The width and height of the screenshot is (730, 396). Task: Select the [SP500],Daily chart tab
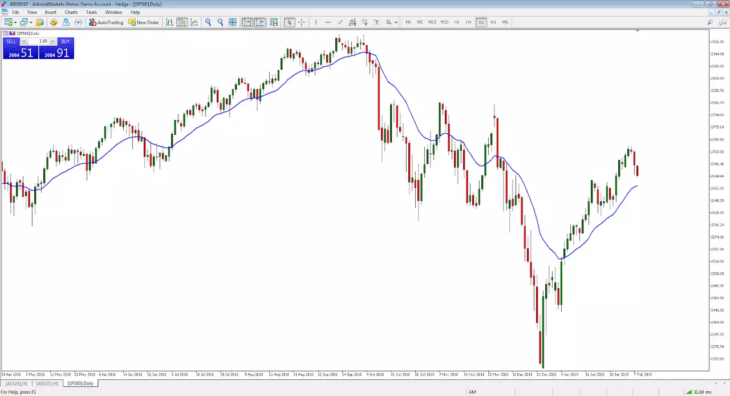pos(81,383)
